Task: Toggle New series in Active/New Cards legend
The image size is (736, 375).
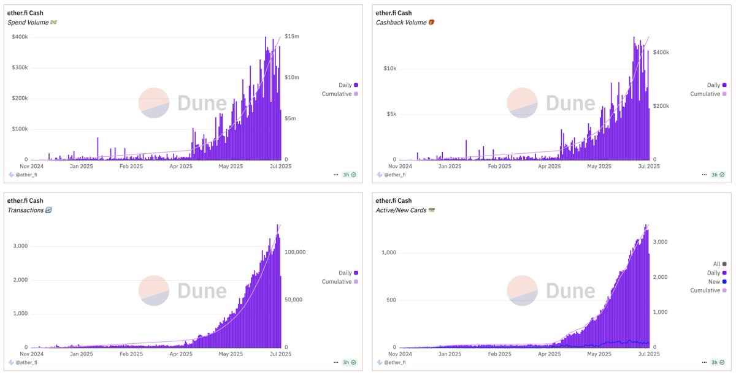Action: tap(717, 282)
